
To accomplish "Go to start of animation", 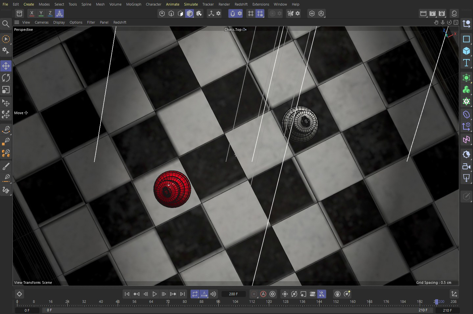I will tap(127, 294).
